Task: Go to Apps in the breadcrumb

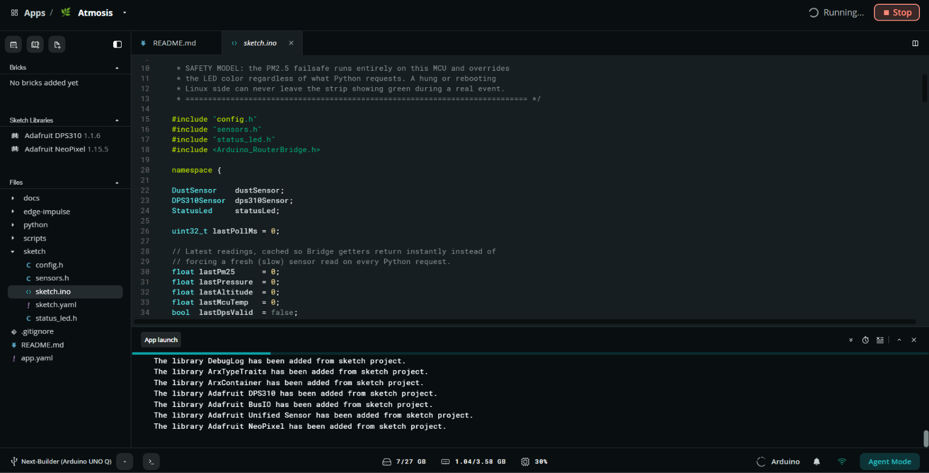Action: point(34,13)
